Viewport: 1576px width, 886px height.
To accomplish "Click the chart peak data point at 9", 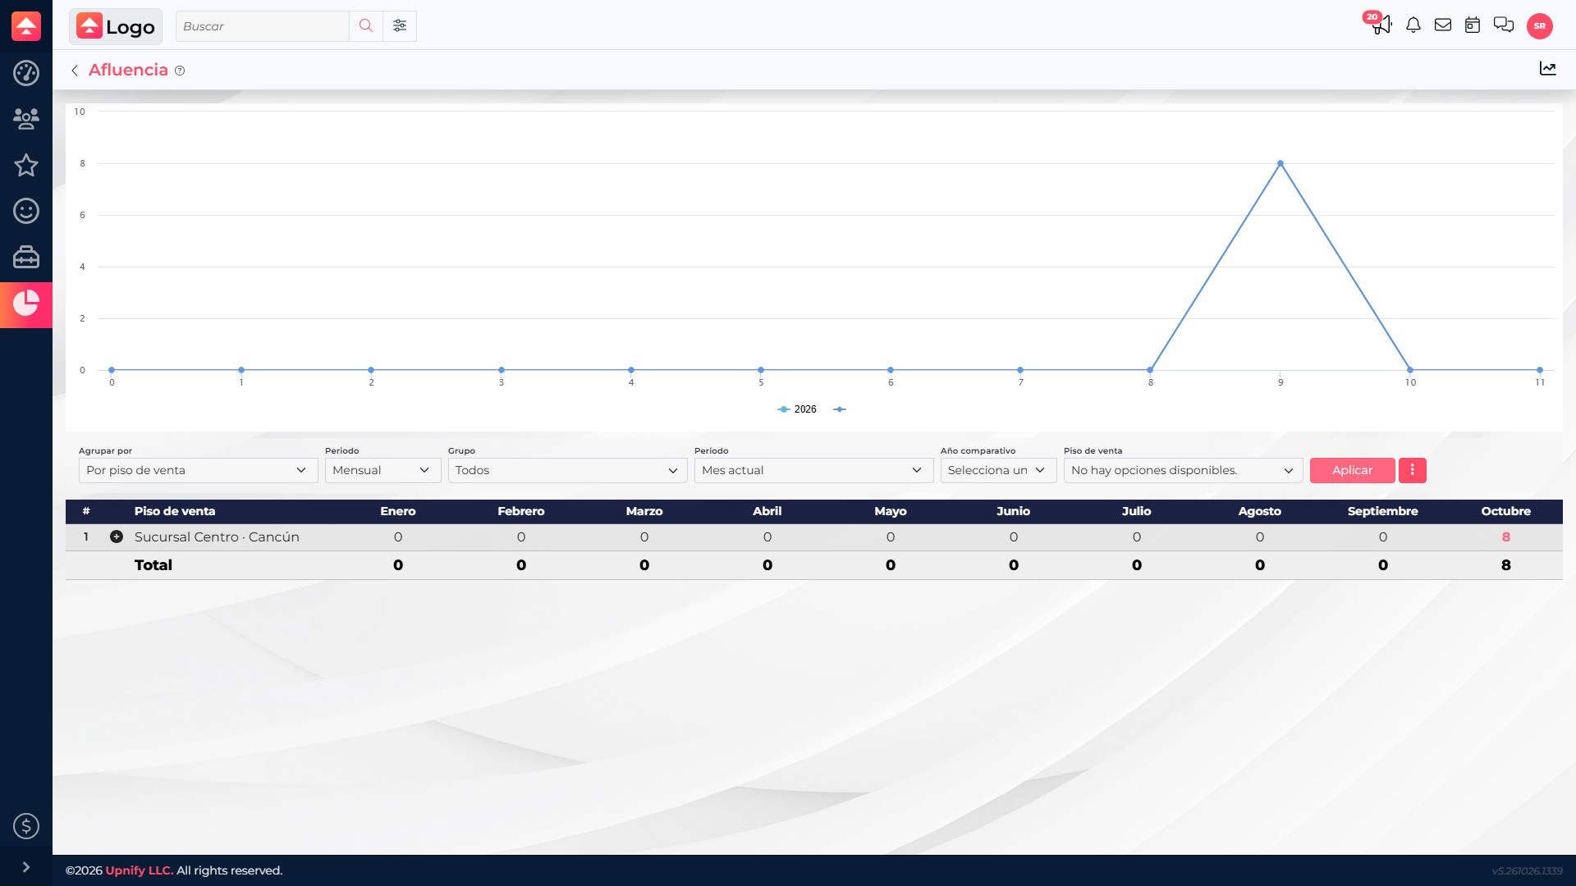I will pyautogui.click(x=1280, y=163).
